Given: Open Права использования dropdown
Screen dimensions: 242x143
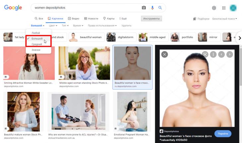Looking at the screenshot, I should tap(102, 25).
